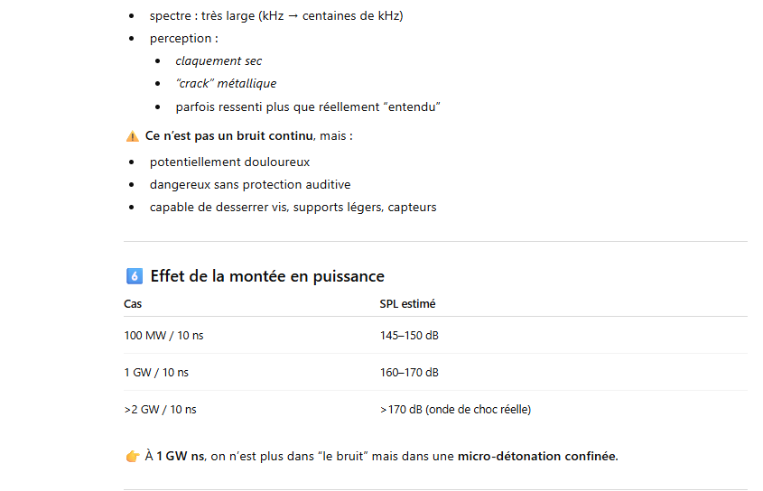
Task: Click the "potentiellement douloureux" bullet item
Action: pyautogui.click(x=229, y=162)
